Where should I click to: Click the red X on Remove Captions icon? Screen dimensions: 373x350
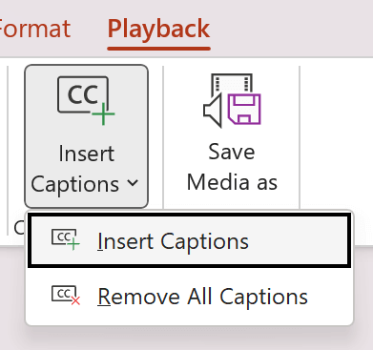[x=75, y=300]
